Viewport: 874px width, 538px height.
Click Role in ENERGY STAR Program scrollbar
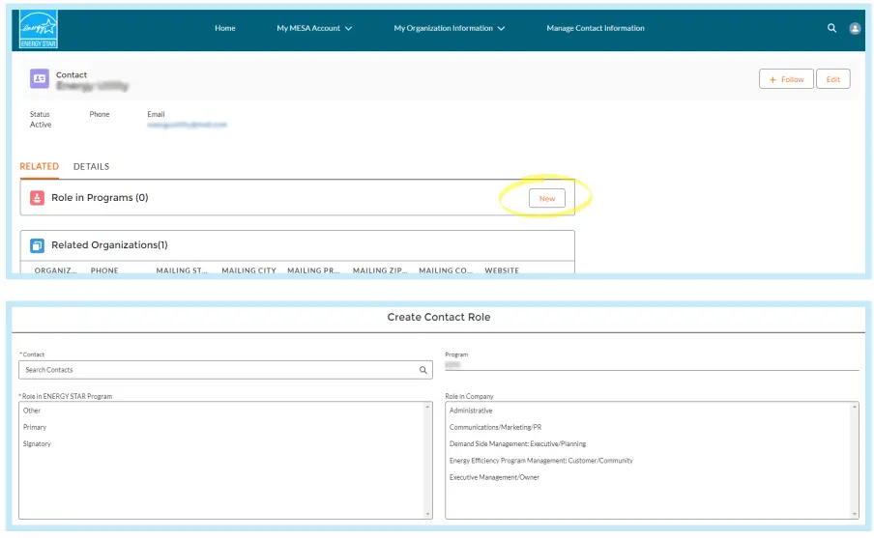(428, 461)
